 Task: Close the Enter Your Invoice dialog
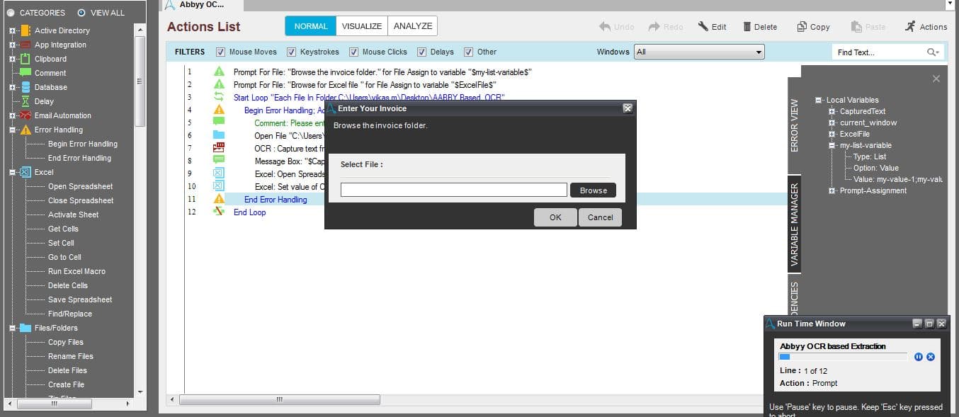628,108
